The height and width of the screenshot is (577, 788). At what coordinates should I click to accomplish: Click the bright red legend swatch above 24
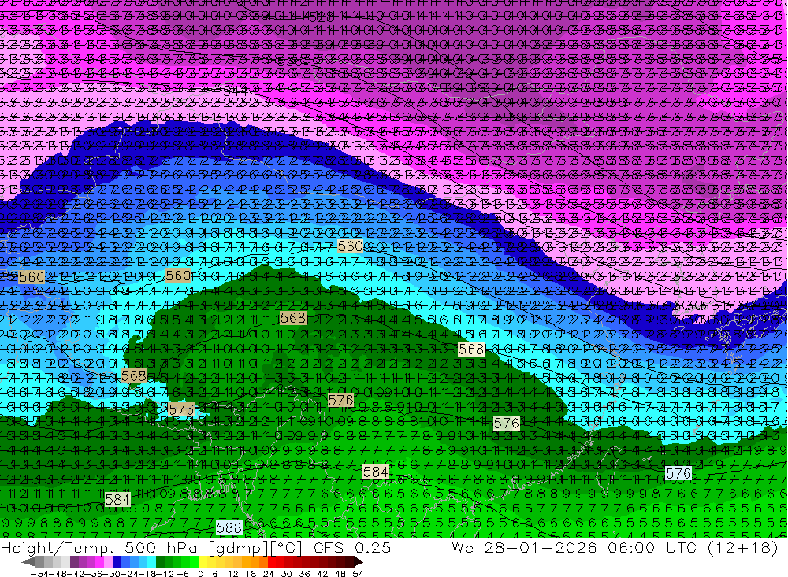[272, 562]
